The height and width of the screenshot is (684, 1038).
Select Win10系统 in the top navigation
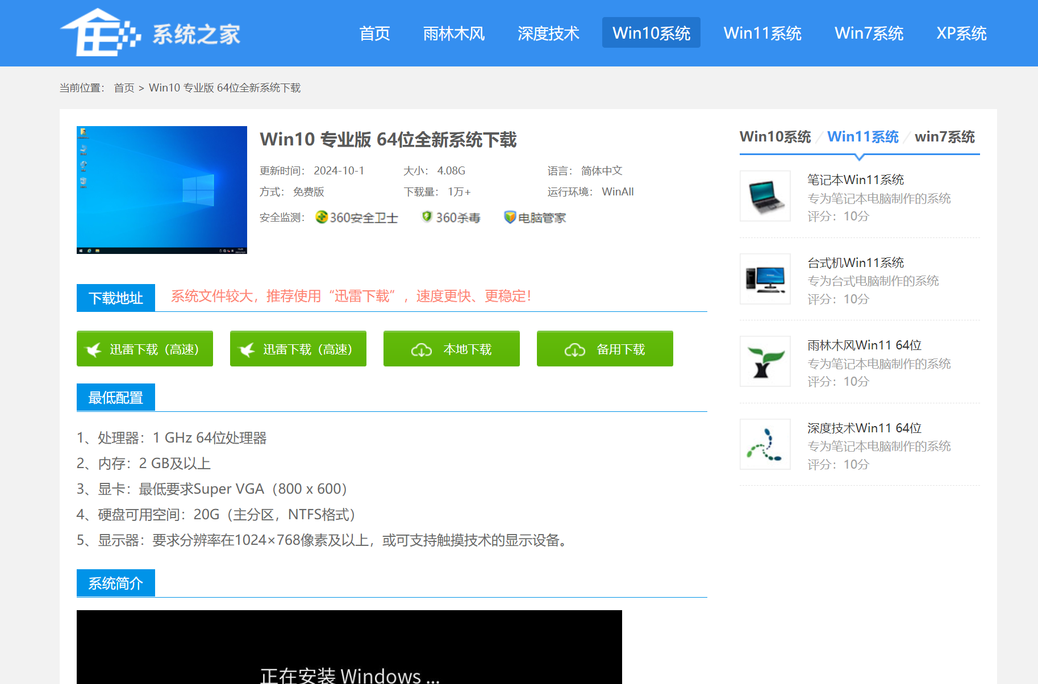coord(651,33)
